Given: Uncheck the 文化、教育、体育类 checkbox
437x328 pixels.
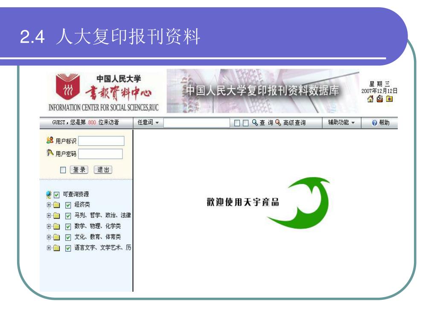Looking at the screenshot, I should (68, 237).
